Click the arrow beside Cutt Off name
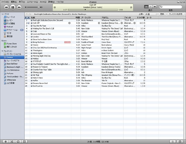Viewport: 186px width, 144px height. [x=69, y=23]
